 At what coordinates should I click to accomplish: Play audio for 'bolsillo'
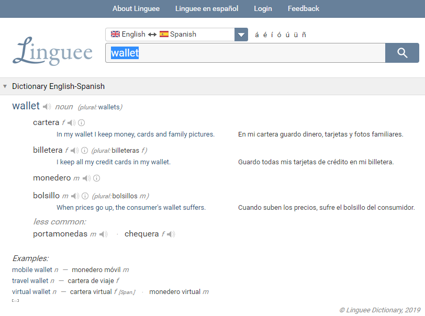[75, 196]
